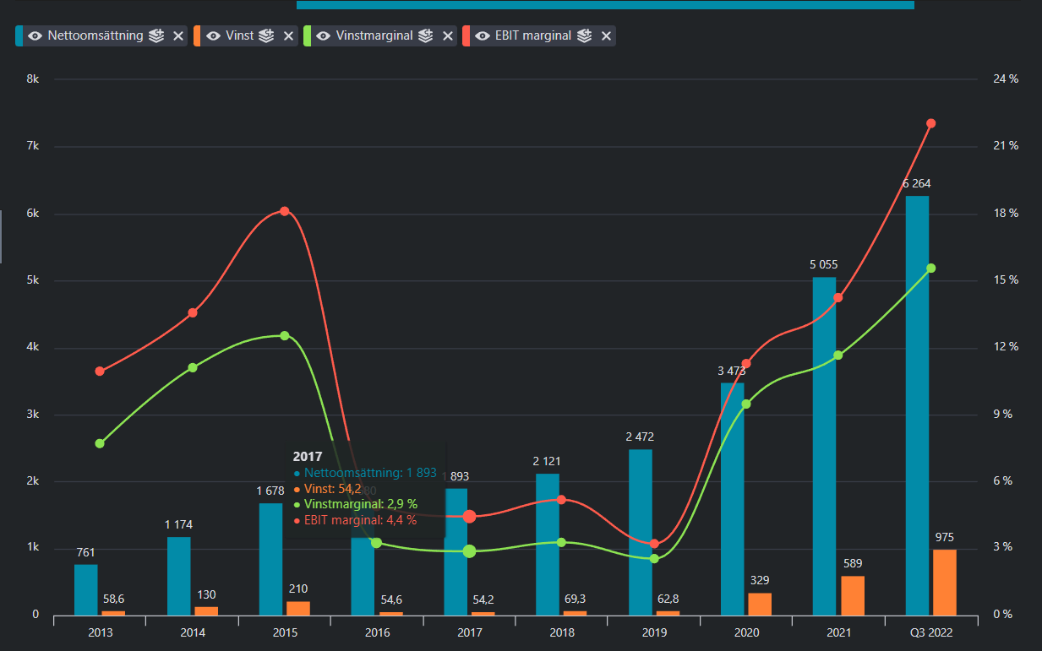Hide the Vinst series via eye icon
This screenshot has height=651, width=1042.
coord(214,35)
